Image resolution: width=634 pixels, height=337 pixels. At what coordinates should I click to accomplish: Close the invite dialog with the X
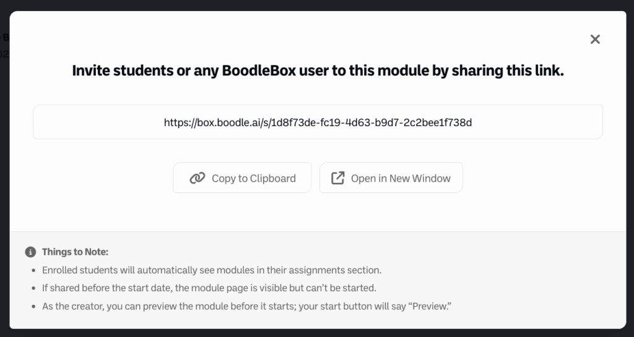595,40
